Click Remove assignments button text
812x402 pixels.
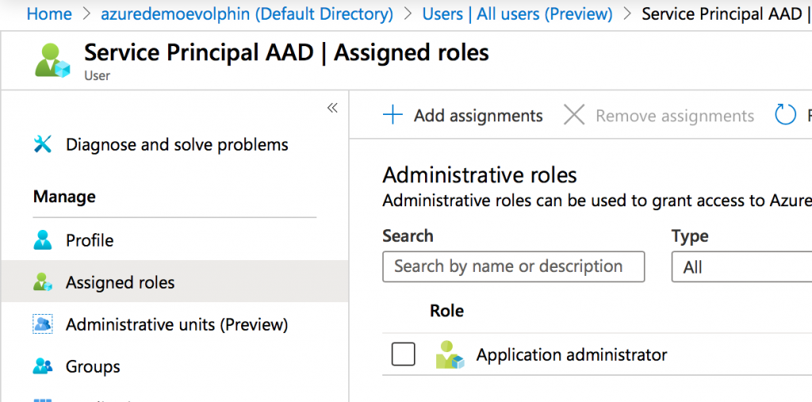point(675,116)
